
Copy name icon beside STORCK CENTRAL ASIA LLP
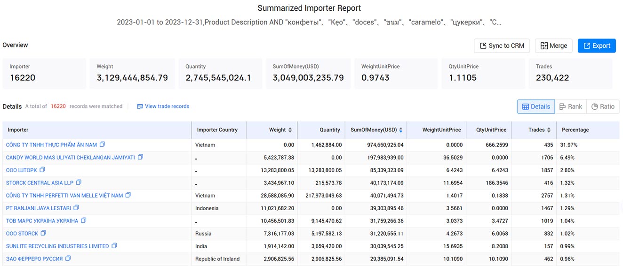79,182
